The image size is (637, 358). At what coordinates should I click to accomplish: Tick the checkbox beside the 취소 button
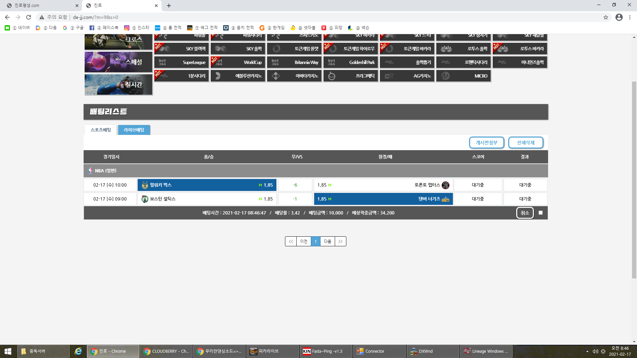click(x=540, y=213)
